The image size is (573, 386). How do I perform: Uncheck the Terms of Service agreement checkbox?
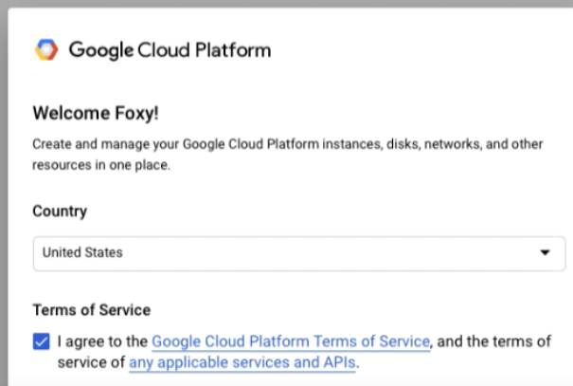click(x=42, y=341)
